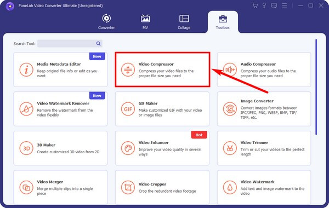Click the Search Tool input field
This screenshot has height=208, width=329.
(x=70, y=44)
